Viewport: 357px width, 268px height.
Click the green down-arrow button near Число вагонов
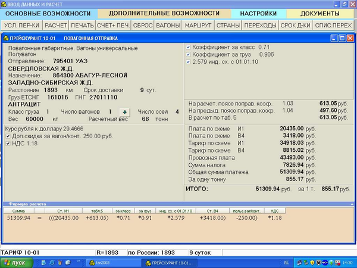(125, 112)
